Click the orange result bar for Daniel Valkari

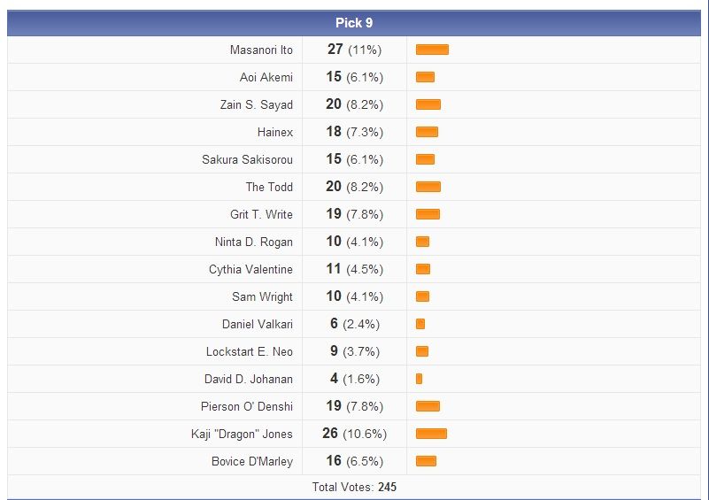pos(420,324)
